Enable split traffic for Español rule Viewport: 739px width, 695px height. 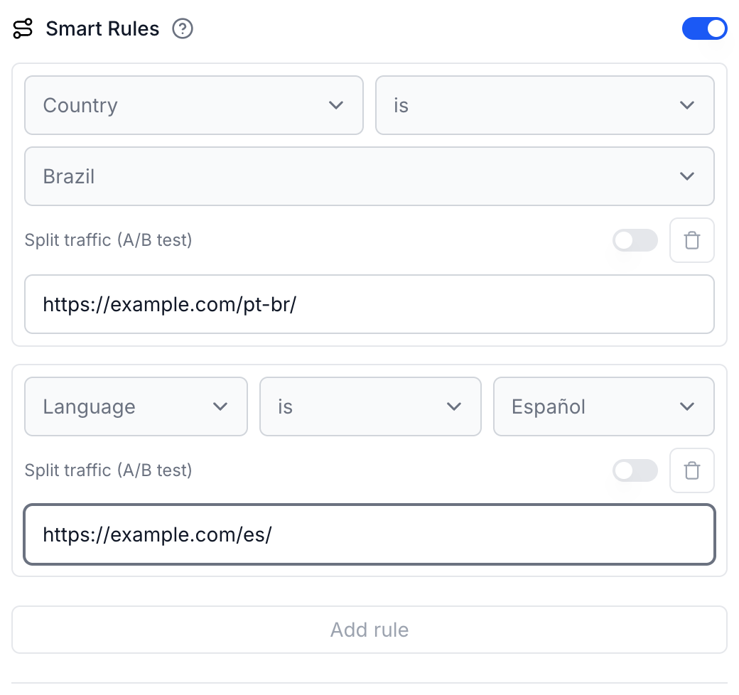point(635,470)
